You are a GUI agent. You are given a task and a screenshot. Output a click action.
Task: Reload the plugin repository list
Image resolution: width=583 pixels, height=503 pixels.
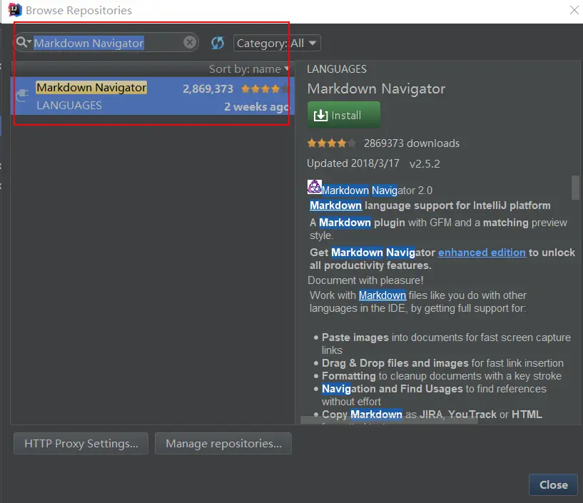tap(218, 43)
